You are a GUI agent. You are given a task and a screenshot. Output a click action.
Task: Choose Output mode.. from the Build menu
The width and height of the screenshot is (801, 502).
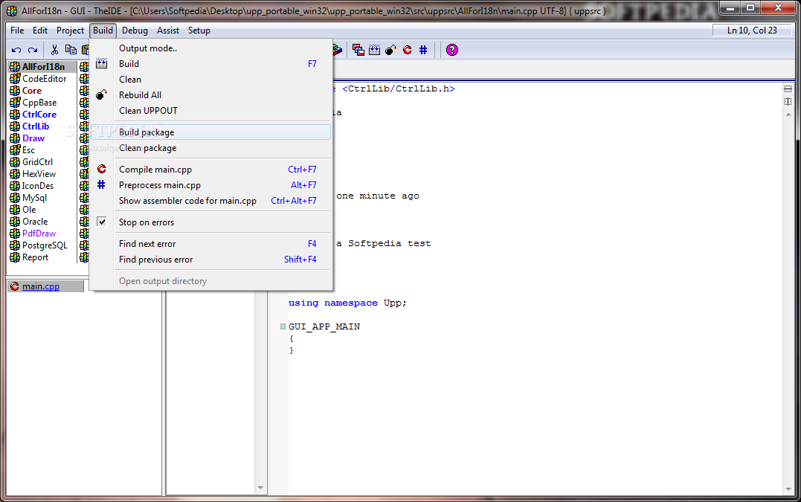[x=210, y=48]
